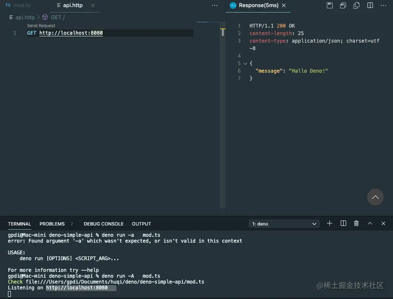Open a new terminal with the plus icon
The image size is (393, 299).
[329, 223]
